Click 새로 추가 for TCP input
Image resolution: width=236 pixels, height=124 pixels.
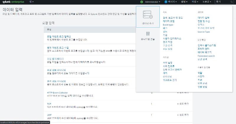183,104
